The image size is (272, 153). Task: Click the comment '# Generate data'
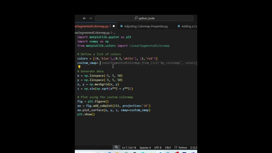pyautogui.click(x=90, y=71)
